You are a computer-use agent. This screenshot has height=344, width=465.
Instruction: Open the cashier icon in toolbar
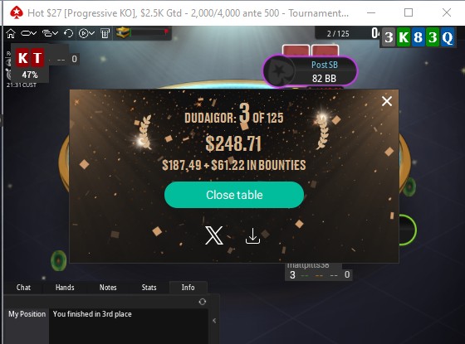105,33
